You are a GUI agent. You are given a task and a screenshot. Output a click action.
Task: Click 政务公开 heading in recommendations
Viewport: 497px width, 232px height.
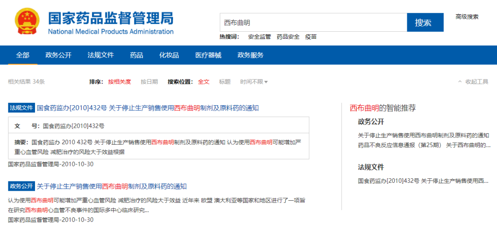tap(371, 122)
